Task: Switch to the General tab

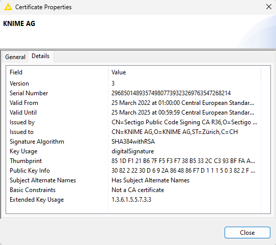Action: pos(15,57)
